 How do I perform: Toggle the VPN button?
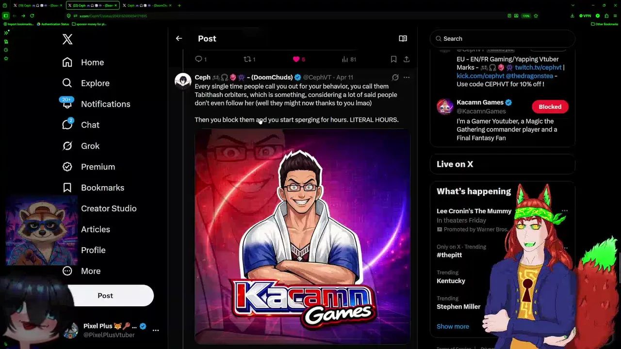pos(586,16)
